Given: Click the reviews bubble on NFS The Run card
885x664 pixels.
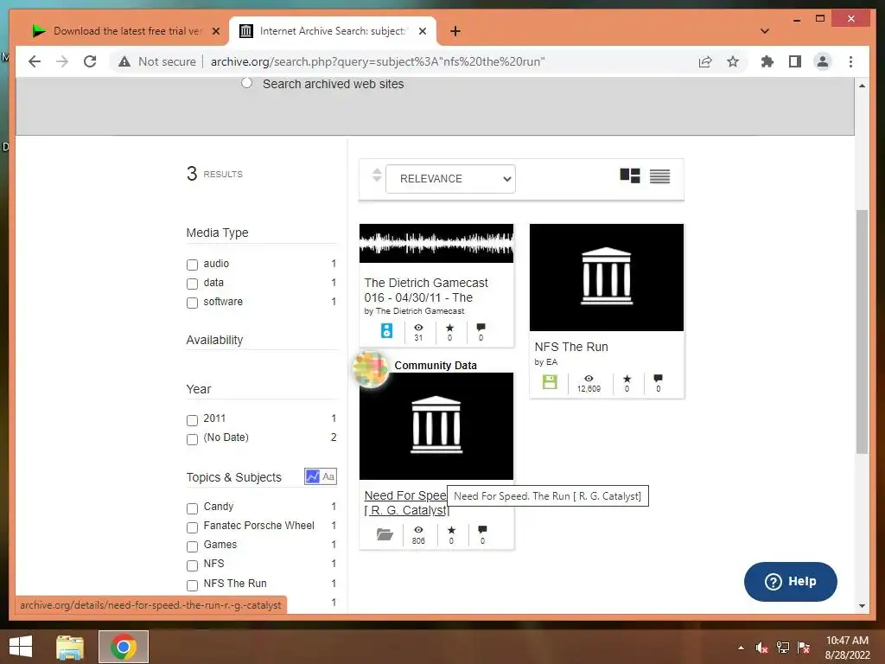Looking at the screenshot, I should 658,379.
